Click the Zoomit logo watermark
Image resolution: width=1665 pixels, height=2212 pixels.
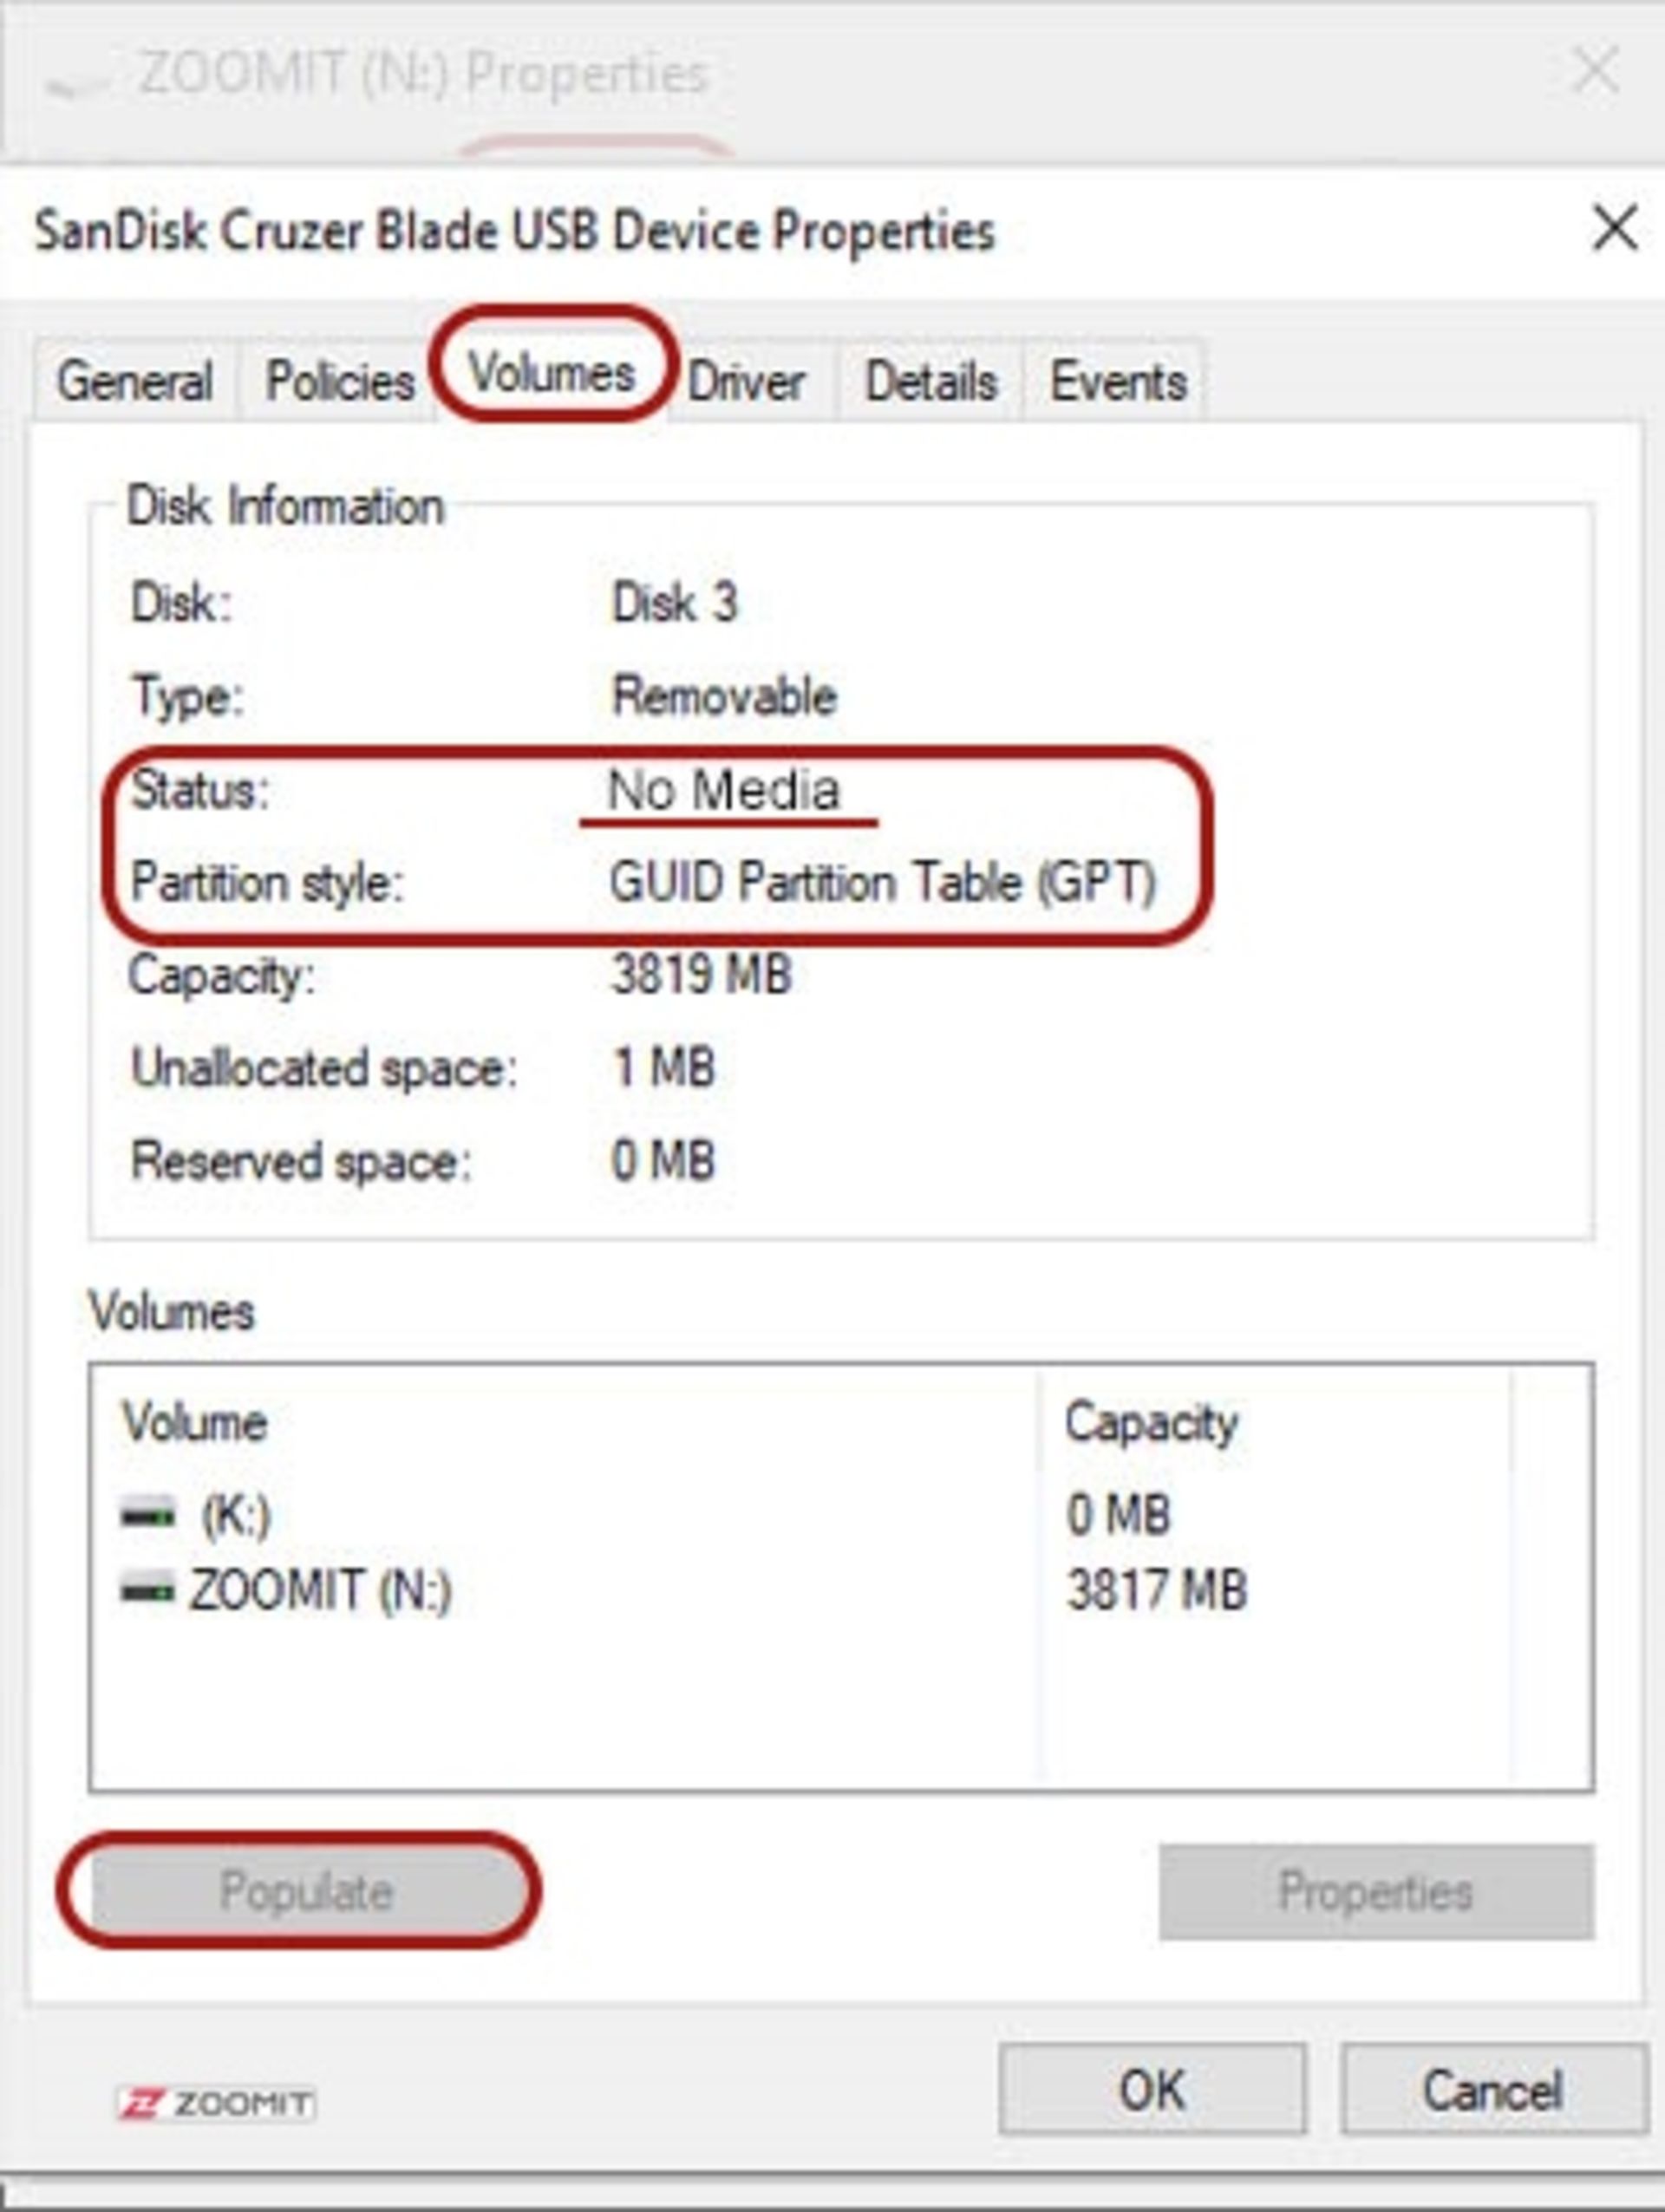pyautogui.click(x=216, y=2103)
